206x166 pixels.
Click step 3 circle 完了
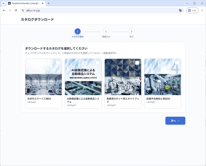pyautogui.click(x=132, y=31)
